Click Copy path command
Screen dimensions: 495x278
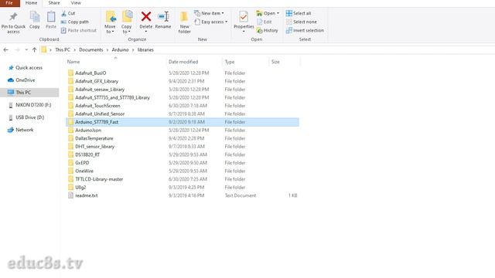(75, 22)
